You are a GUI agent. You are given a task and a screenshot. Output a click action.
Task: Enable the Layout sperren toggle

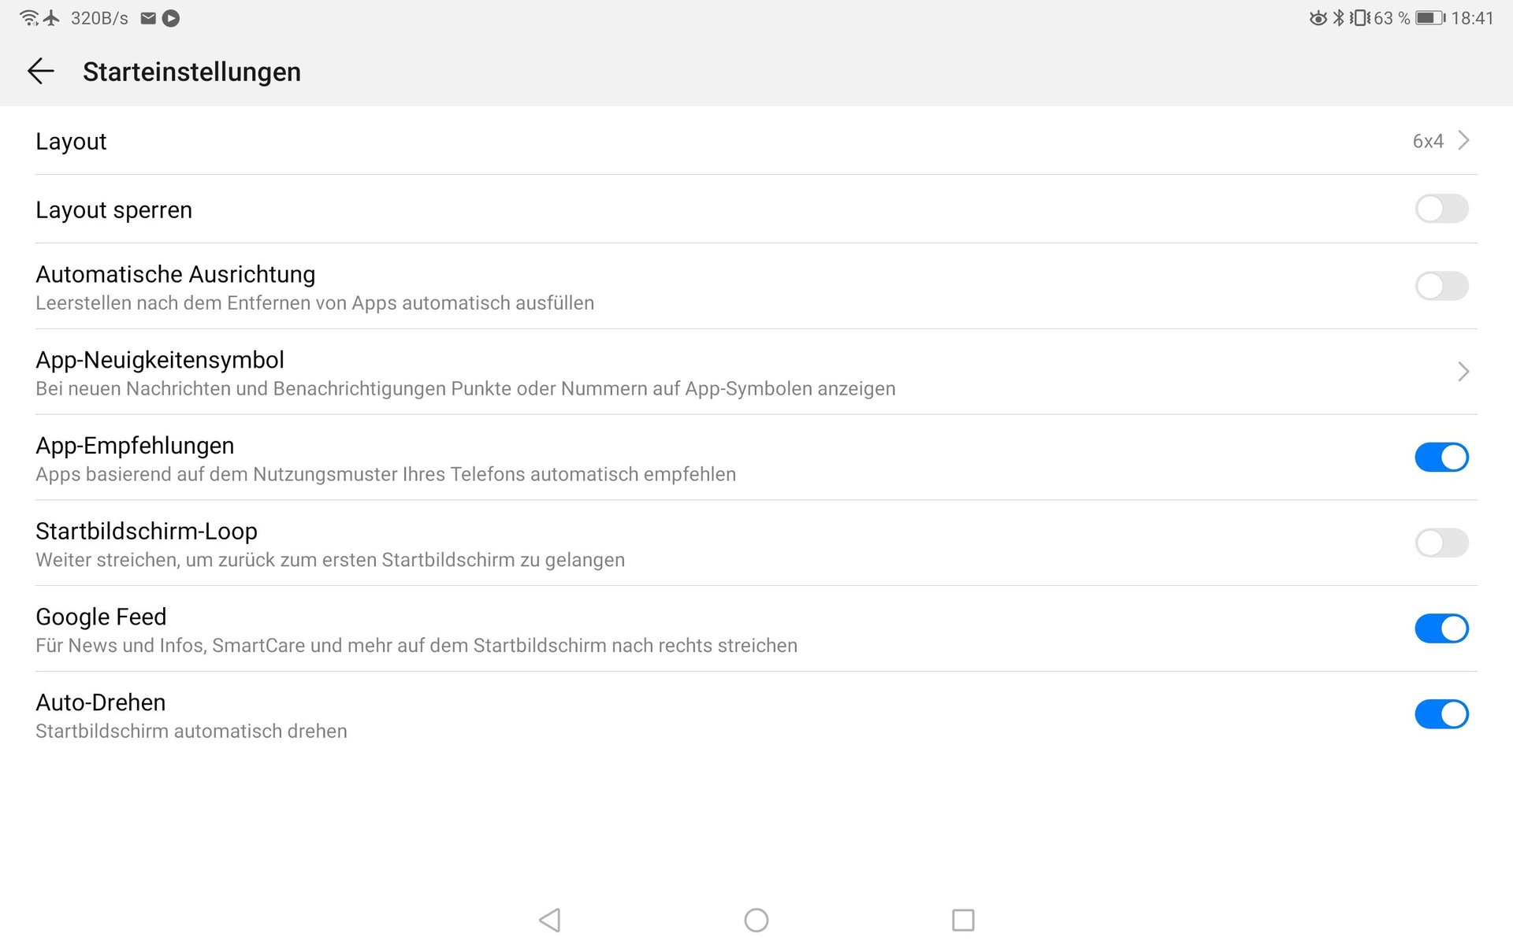pyautogui.click(x=1441, y=209)
